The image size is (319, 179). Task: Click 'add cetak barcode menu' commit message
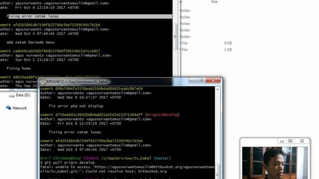(x=30, y=42)
